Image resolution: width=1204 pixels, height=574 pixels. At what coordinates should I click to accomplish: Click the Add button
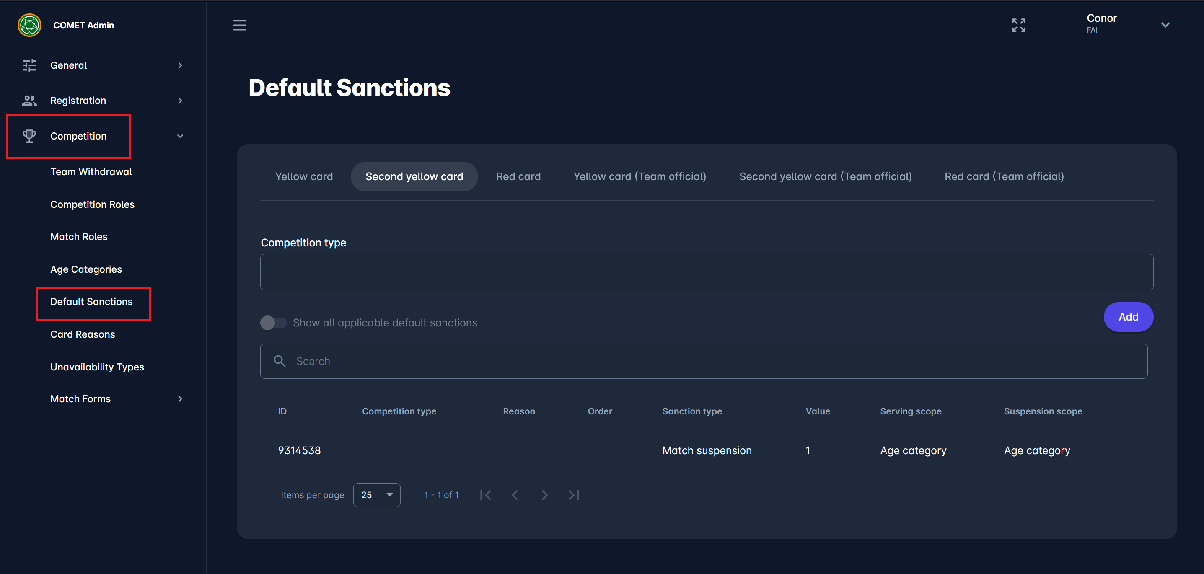(x=1128, y=317)
